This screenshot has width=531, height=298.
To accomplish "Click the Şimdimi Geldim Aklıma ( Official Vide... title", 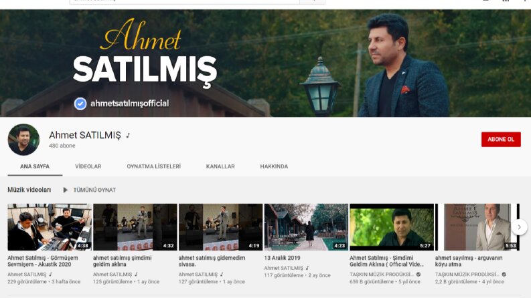I will 386,261.
